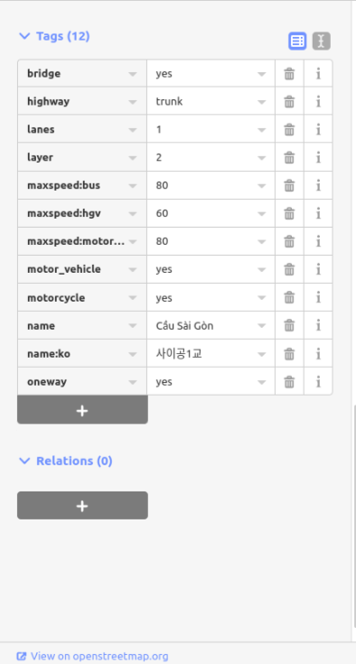This screenshot has height=664, width=356.
Task: Open the oneway value dropdown
Action: click(x=262, y=382)
